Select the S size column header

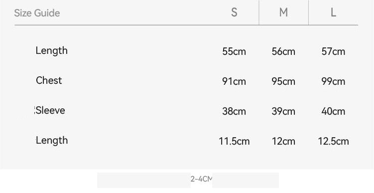pyautogui.click(x=234, y=12)
